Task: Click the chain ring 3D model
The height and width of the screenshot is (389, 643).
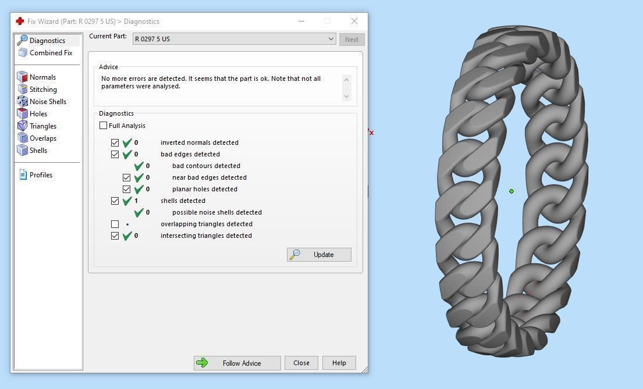Action: pyautogui.click(x=511, y=191)
